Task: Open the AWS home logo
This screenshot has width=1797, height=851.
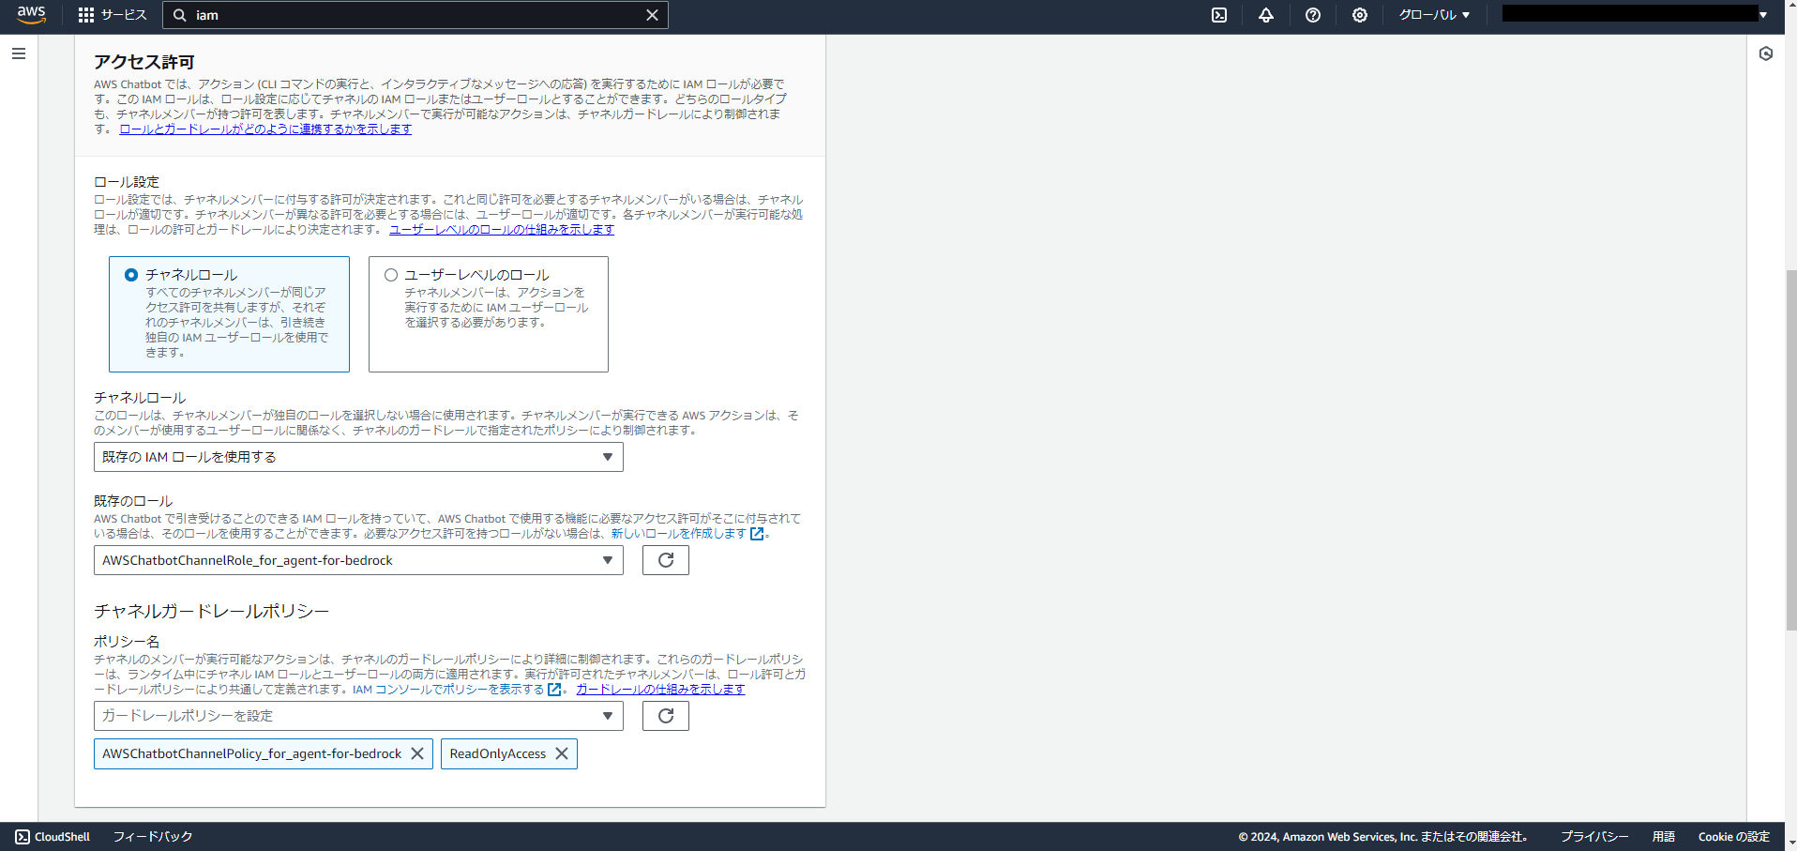Action: (31, 14)
